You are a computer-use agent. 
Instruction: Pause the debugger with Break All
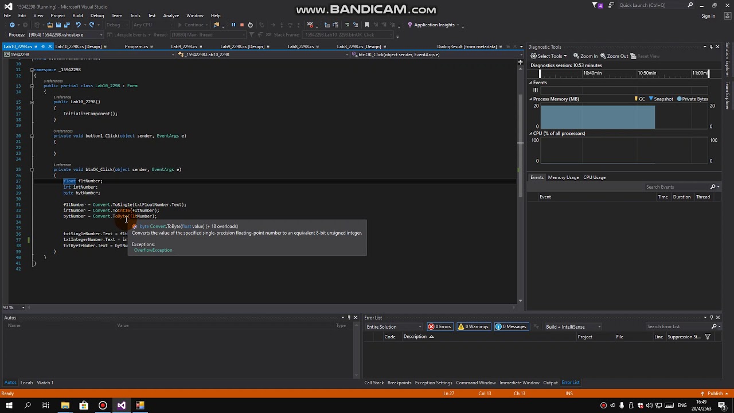click(233, 25)
